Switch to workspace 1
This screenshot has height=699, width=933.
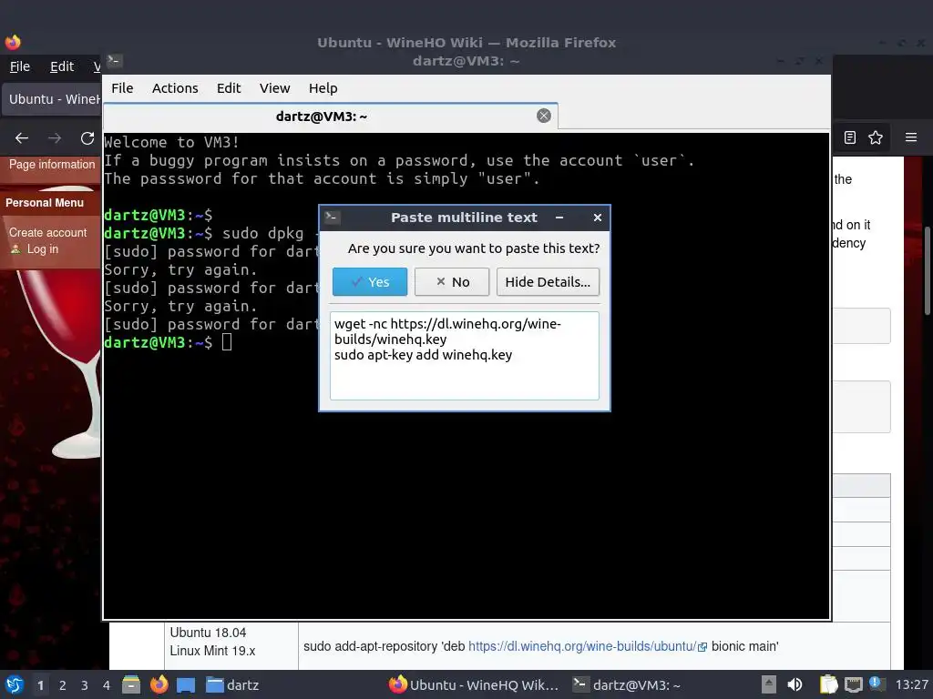click(40, 685)
